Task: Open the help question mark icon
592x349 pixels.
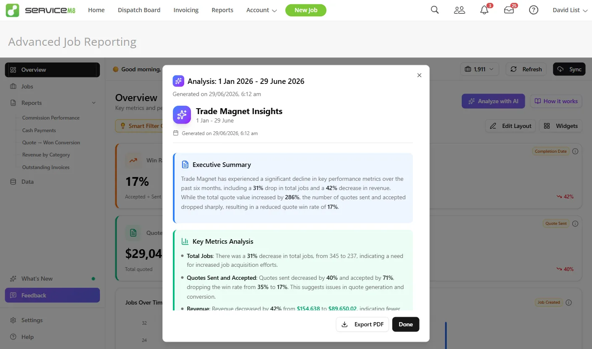Action: (x=534, y=10)
